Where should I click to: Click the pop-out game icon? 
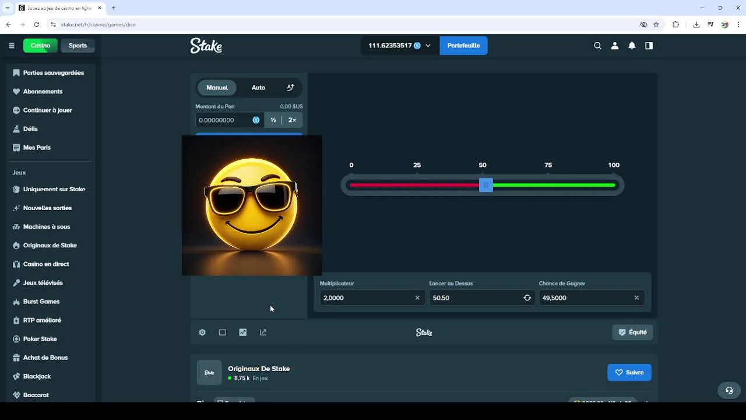tap(263, 332)
